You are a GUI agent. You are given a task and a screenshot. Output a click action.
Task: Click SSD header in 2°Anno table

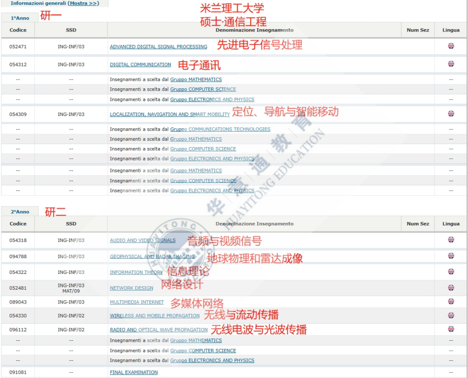pyautogui.click(x=71, y=224)
